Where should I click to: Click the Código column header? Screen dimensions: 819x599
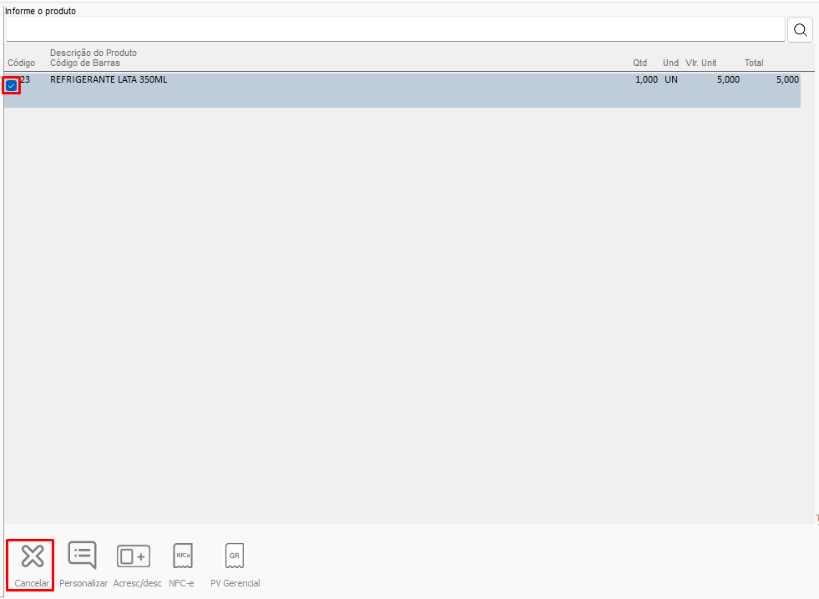(x=22, y=63)
